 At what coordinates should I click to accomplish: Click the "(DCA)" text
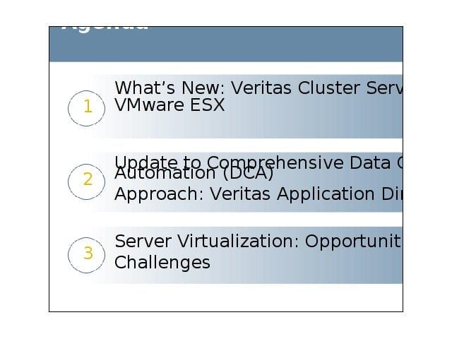pyautogui.click(x=248, y=173)
